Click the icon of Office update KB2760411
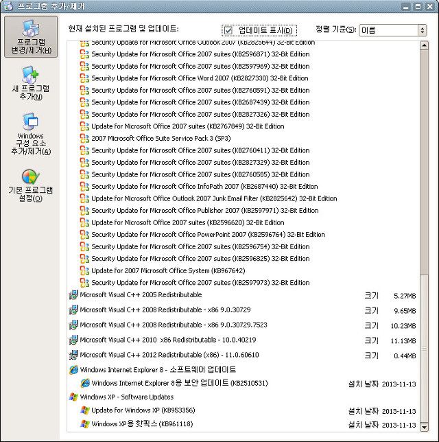The height and width of the screenshot is (442, 439). 84,150
